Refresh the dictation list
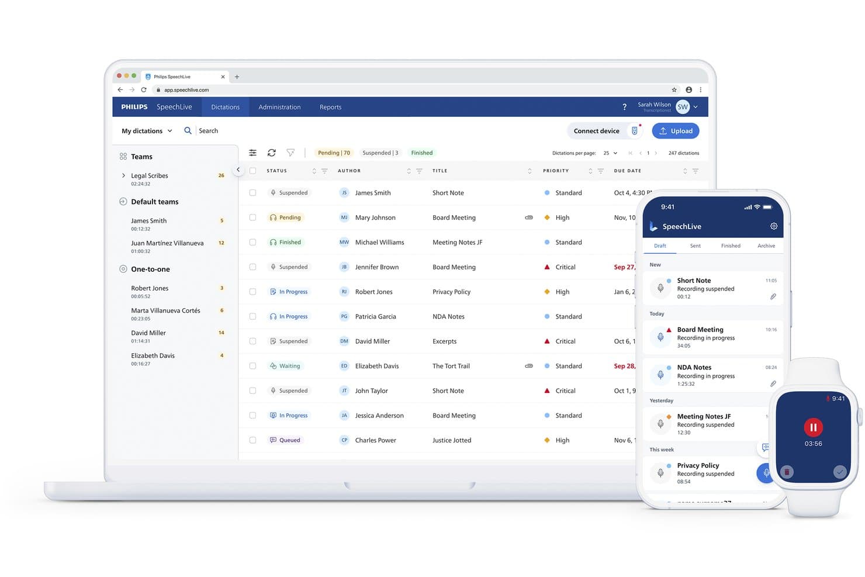The height and width of the screenshot is (577, 865). 272,153
